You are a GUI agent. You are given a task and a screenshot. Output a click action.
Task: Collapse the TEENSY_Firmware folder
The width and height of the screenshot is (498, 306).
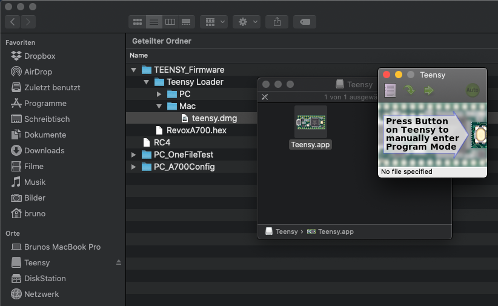click(x=134, y=70)
